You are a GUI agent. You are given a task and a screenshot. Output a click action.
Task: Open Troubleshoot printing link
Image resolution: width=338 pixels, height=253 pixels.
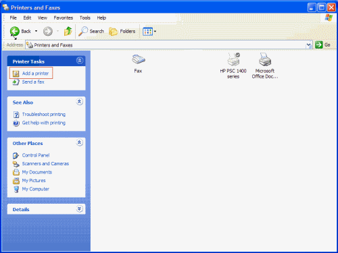coord(44,114)
